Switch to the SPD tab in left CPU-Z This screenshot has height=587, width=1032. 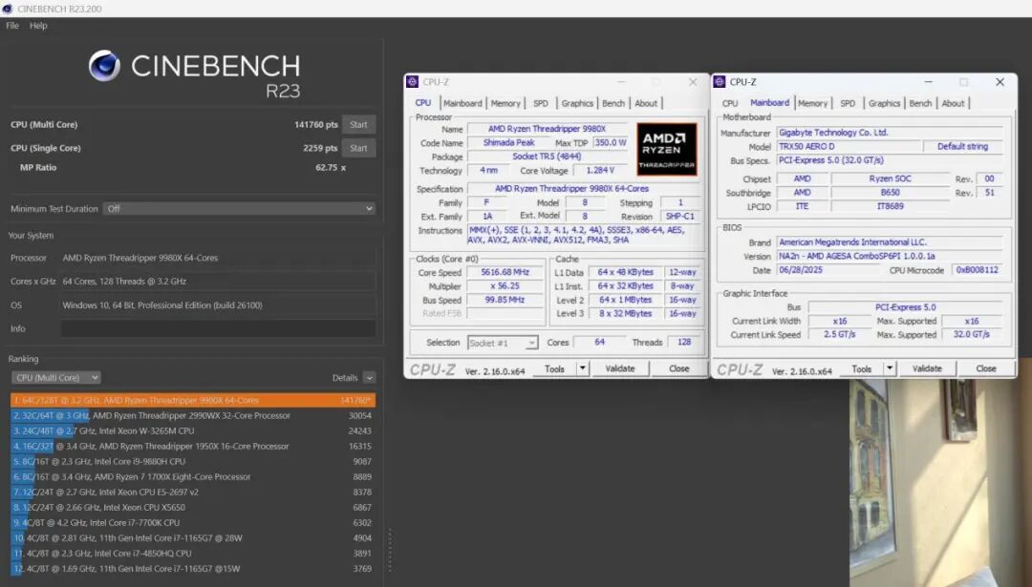(x=540, y=102)
